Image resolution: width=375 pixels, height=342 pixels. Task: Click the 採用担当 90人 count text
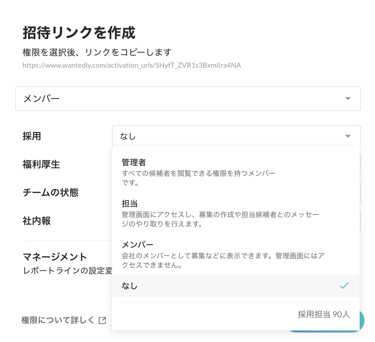324,314
